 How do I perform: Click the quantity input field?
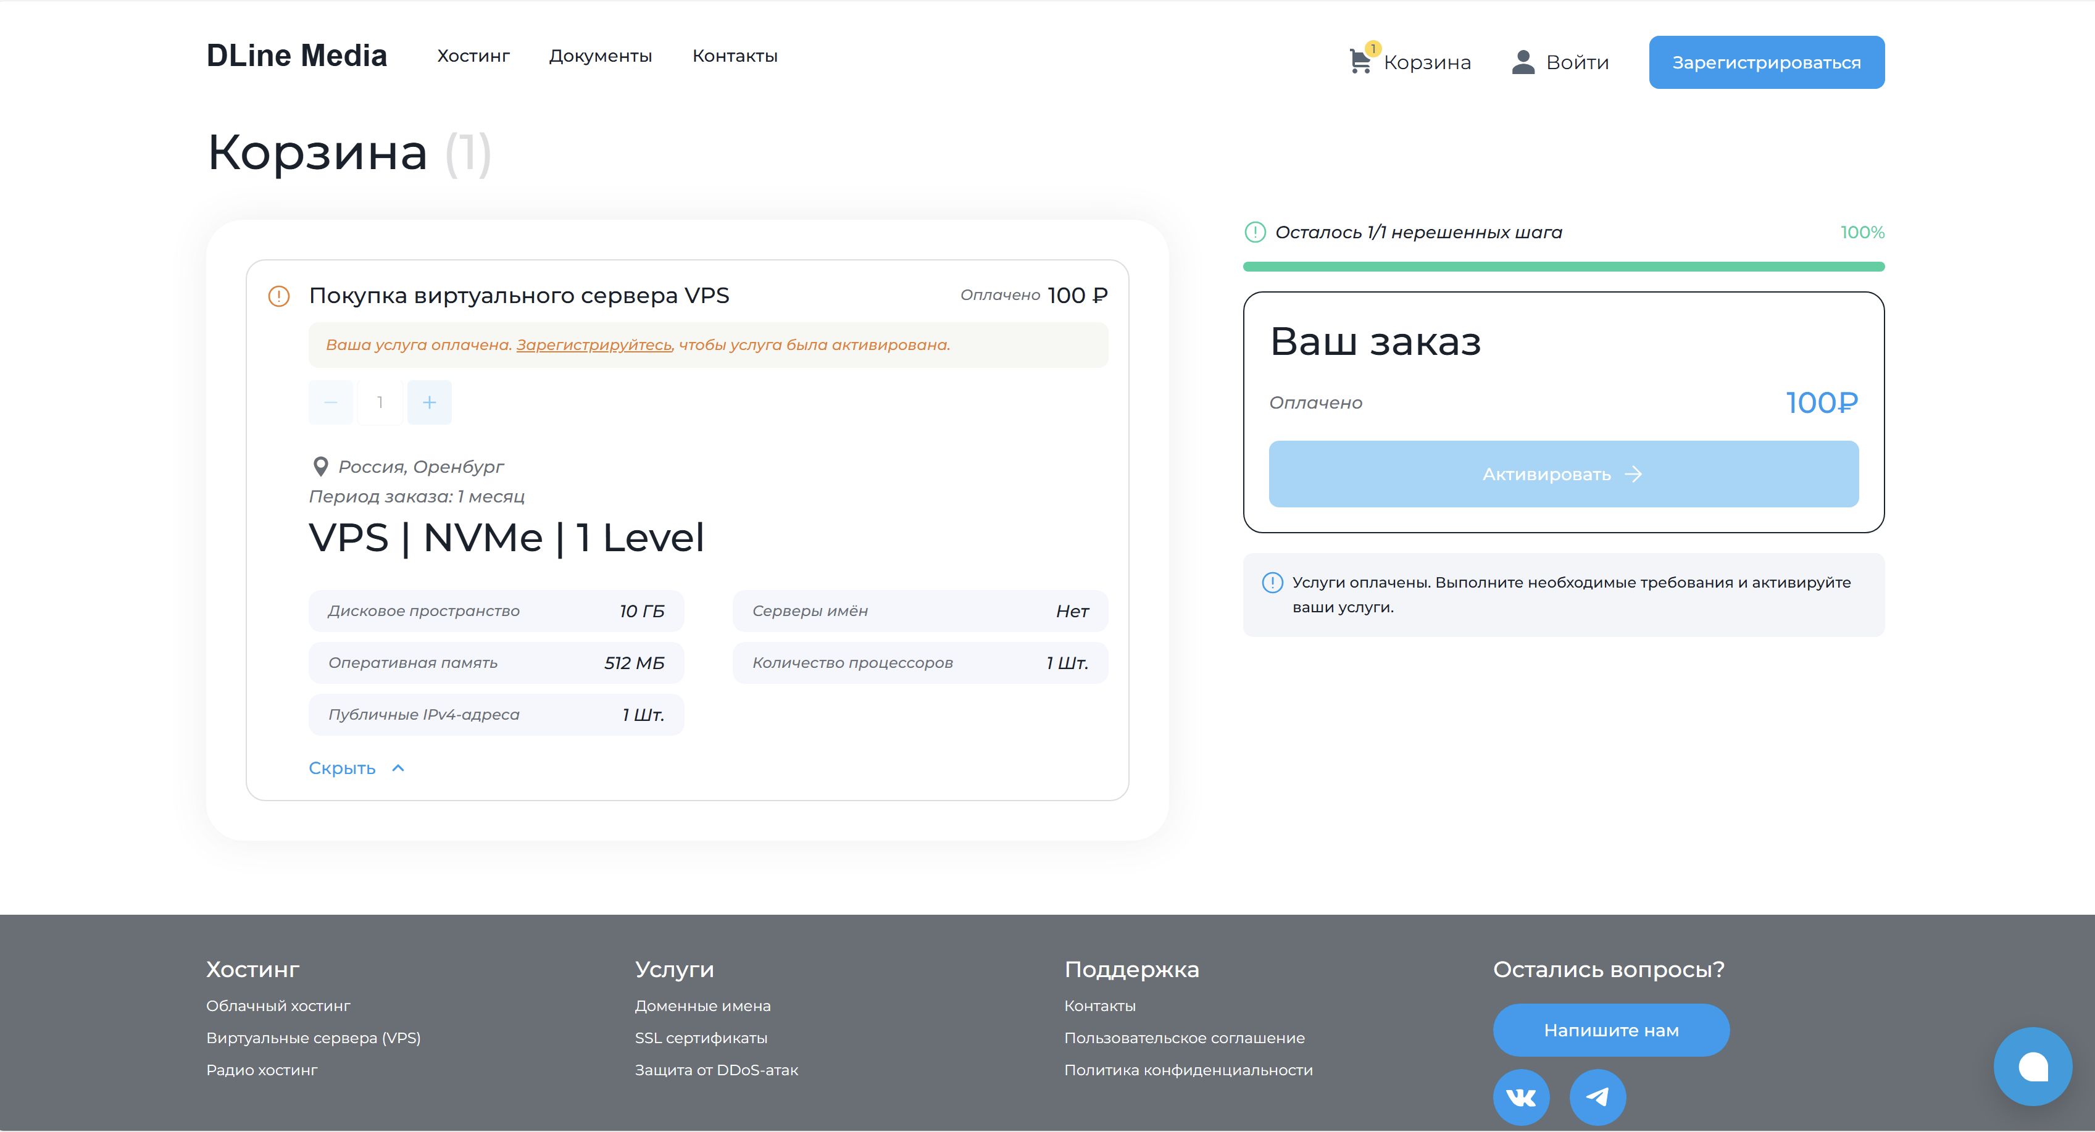(x=380, y=402)
